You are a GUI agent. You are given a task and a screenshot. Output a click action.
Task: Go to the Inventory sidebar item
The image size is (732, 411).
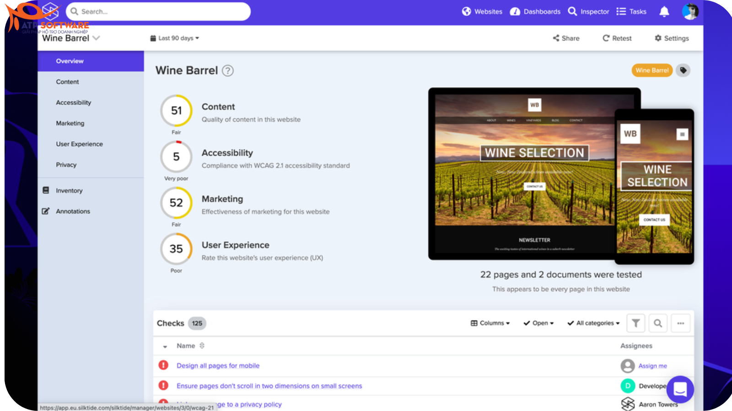click(69, 191)
